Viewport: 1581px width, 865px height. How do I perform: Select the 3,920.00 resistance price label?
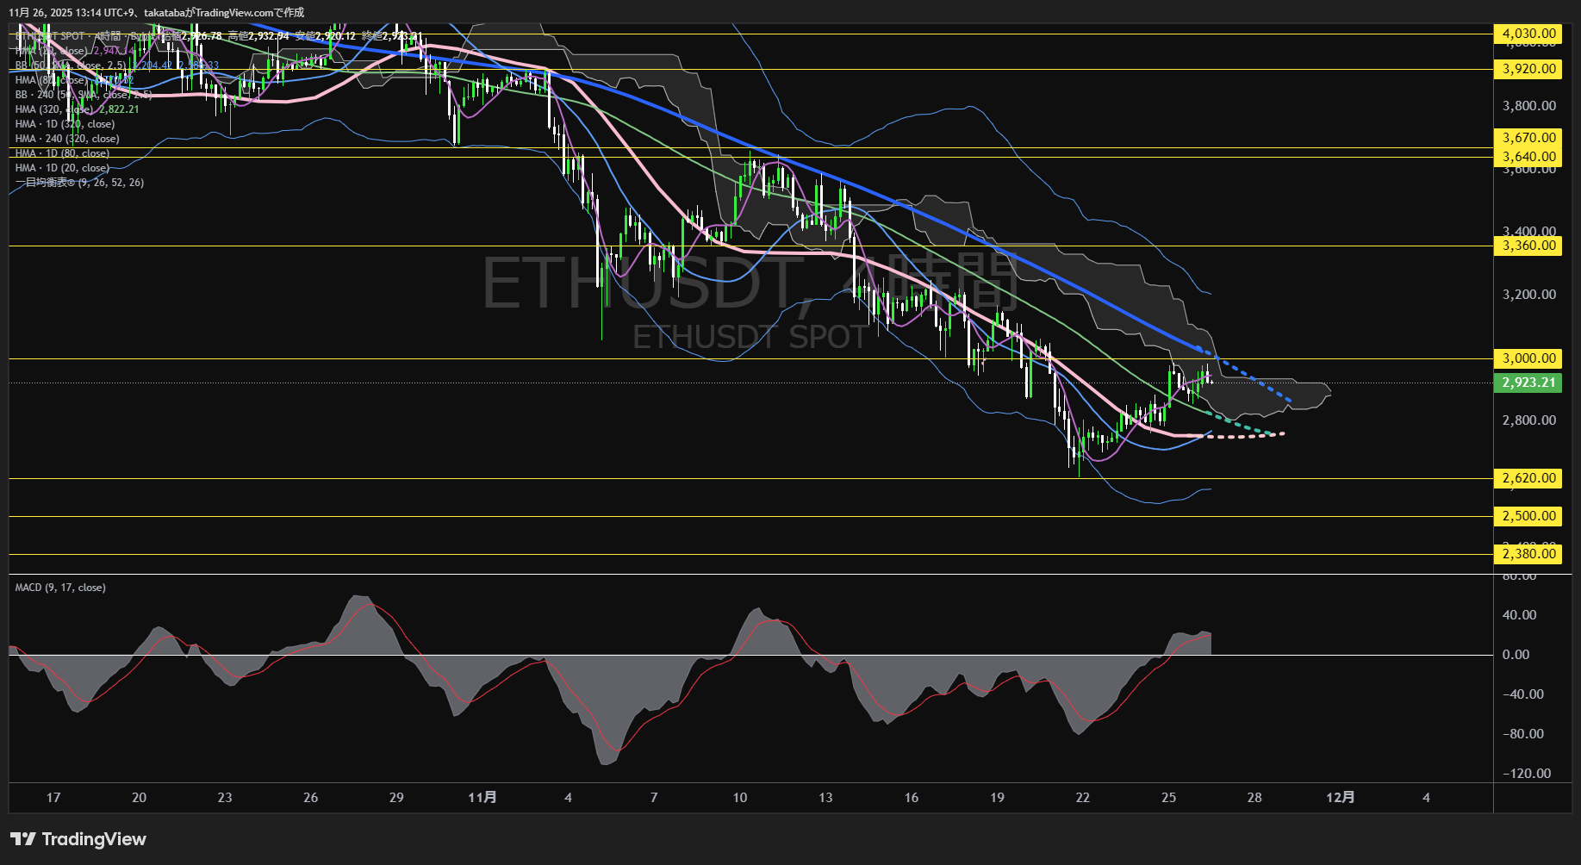click(1528, 69)
